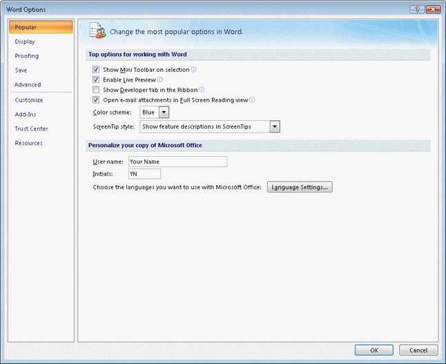Viewport: 446px width, 364px height.
Task: Click the Popular options header icon
Action: 97,31
